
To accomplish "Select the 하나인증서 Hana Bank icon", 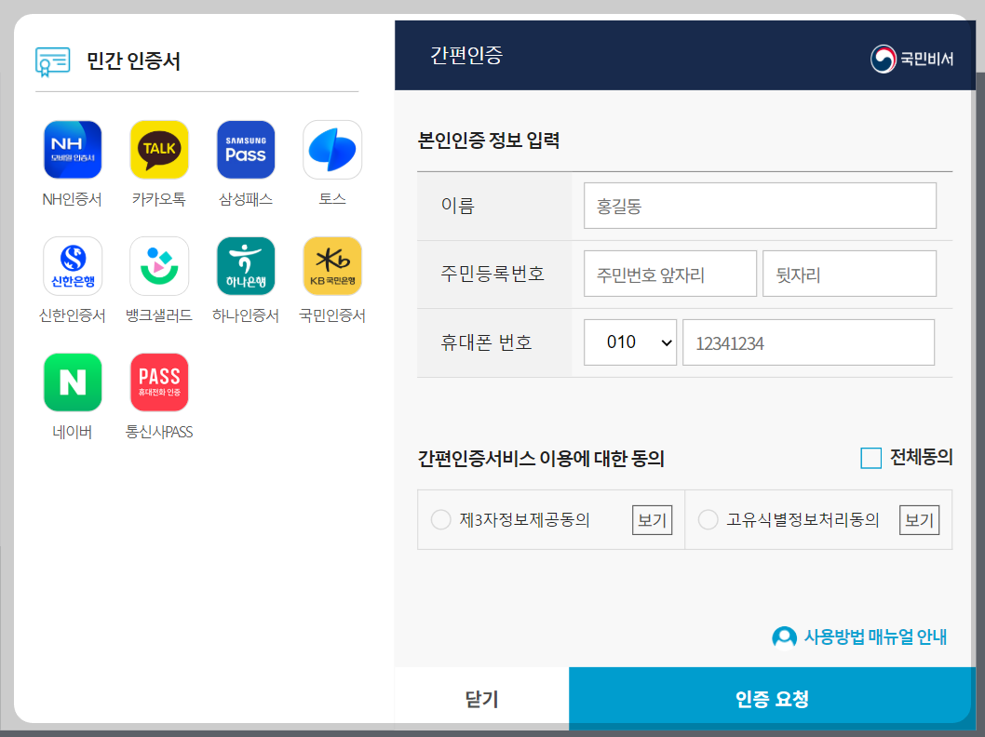I will [246, 266].
